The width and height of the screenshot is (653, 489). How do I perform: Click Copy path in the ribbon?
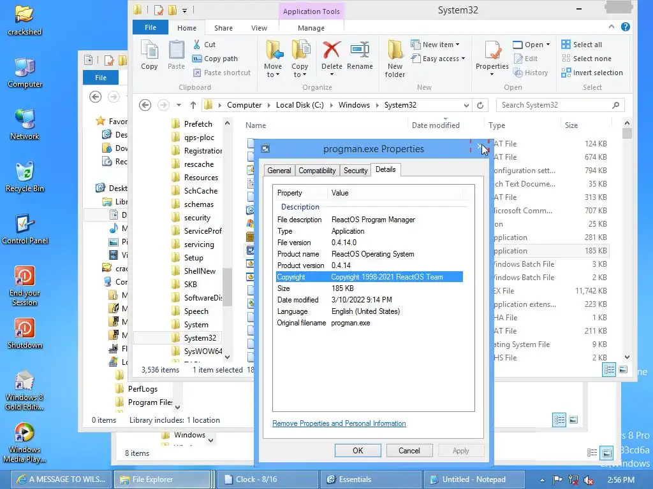(x=215, y=59)
